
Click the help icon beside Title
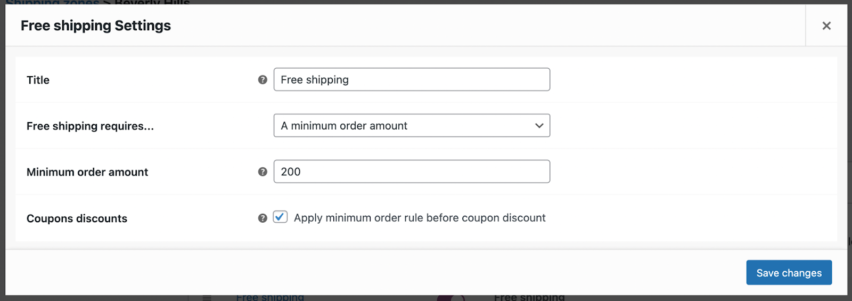[x=263, y=80]
